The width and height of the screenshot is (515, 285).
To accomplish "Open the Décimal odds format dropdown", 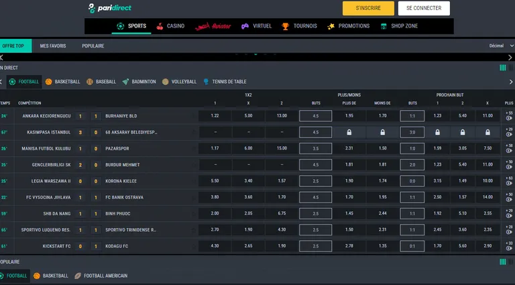I will coord(500,46).
